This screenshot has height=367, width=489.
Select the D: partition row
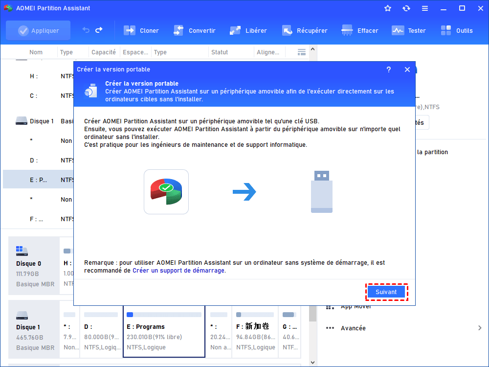click(x=38, y=161)
